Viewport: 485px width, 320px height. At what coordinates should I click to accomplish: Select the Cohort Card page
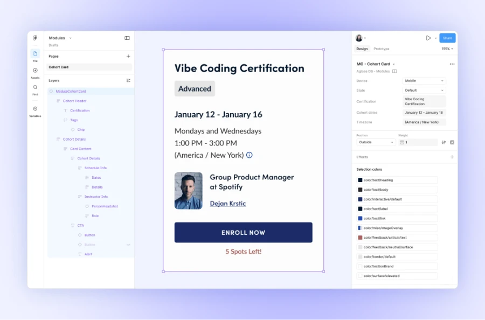coord(89,67)
